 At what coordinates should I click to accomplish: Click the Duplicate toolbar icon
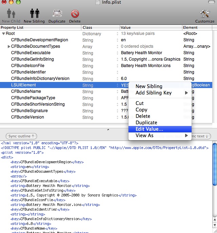click(57, 14)
